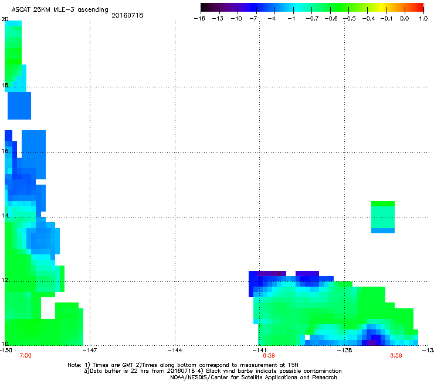Viewport: 434px width, 381px height.
Task: Click the longitude label -144
Action: (x=175, y=351)
